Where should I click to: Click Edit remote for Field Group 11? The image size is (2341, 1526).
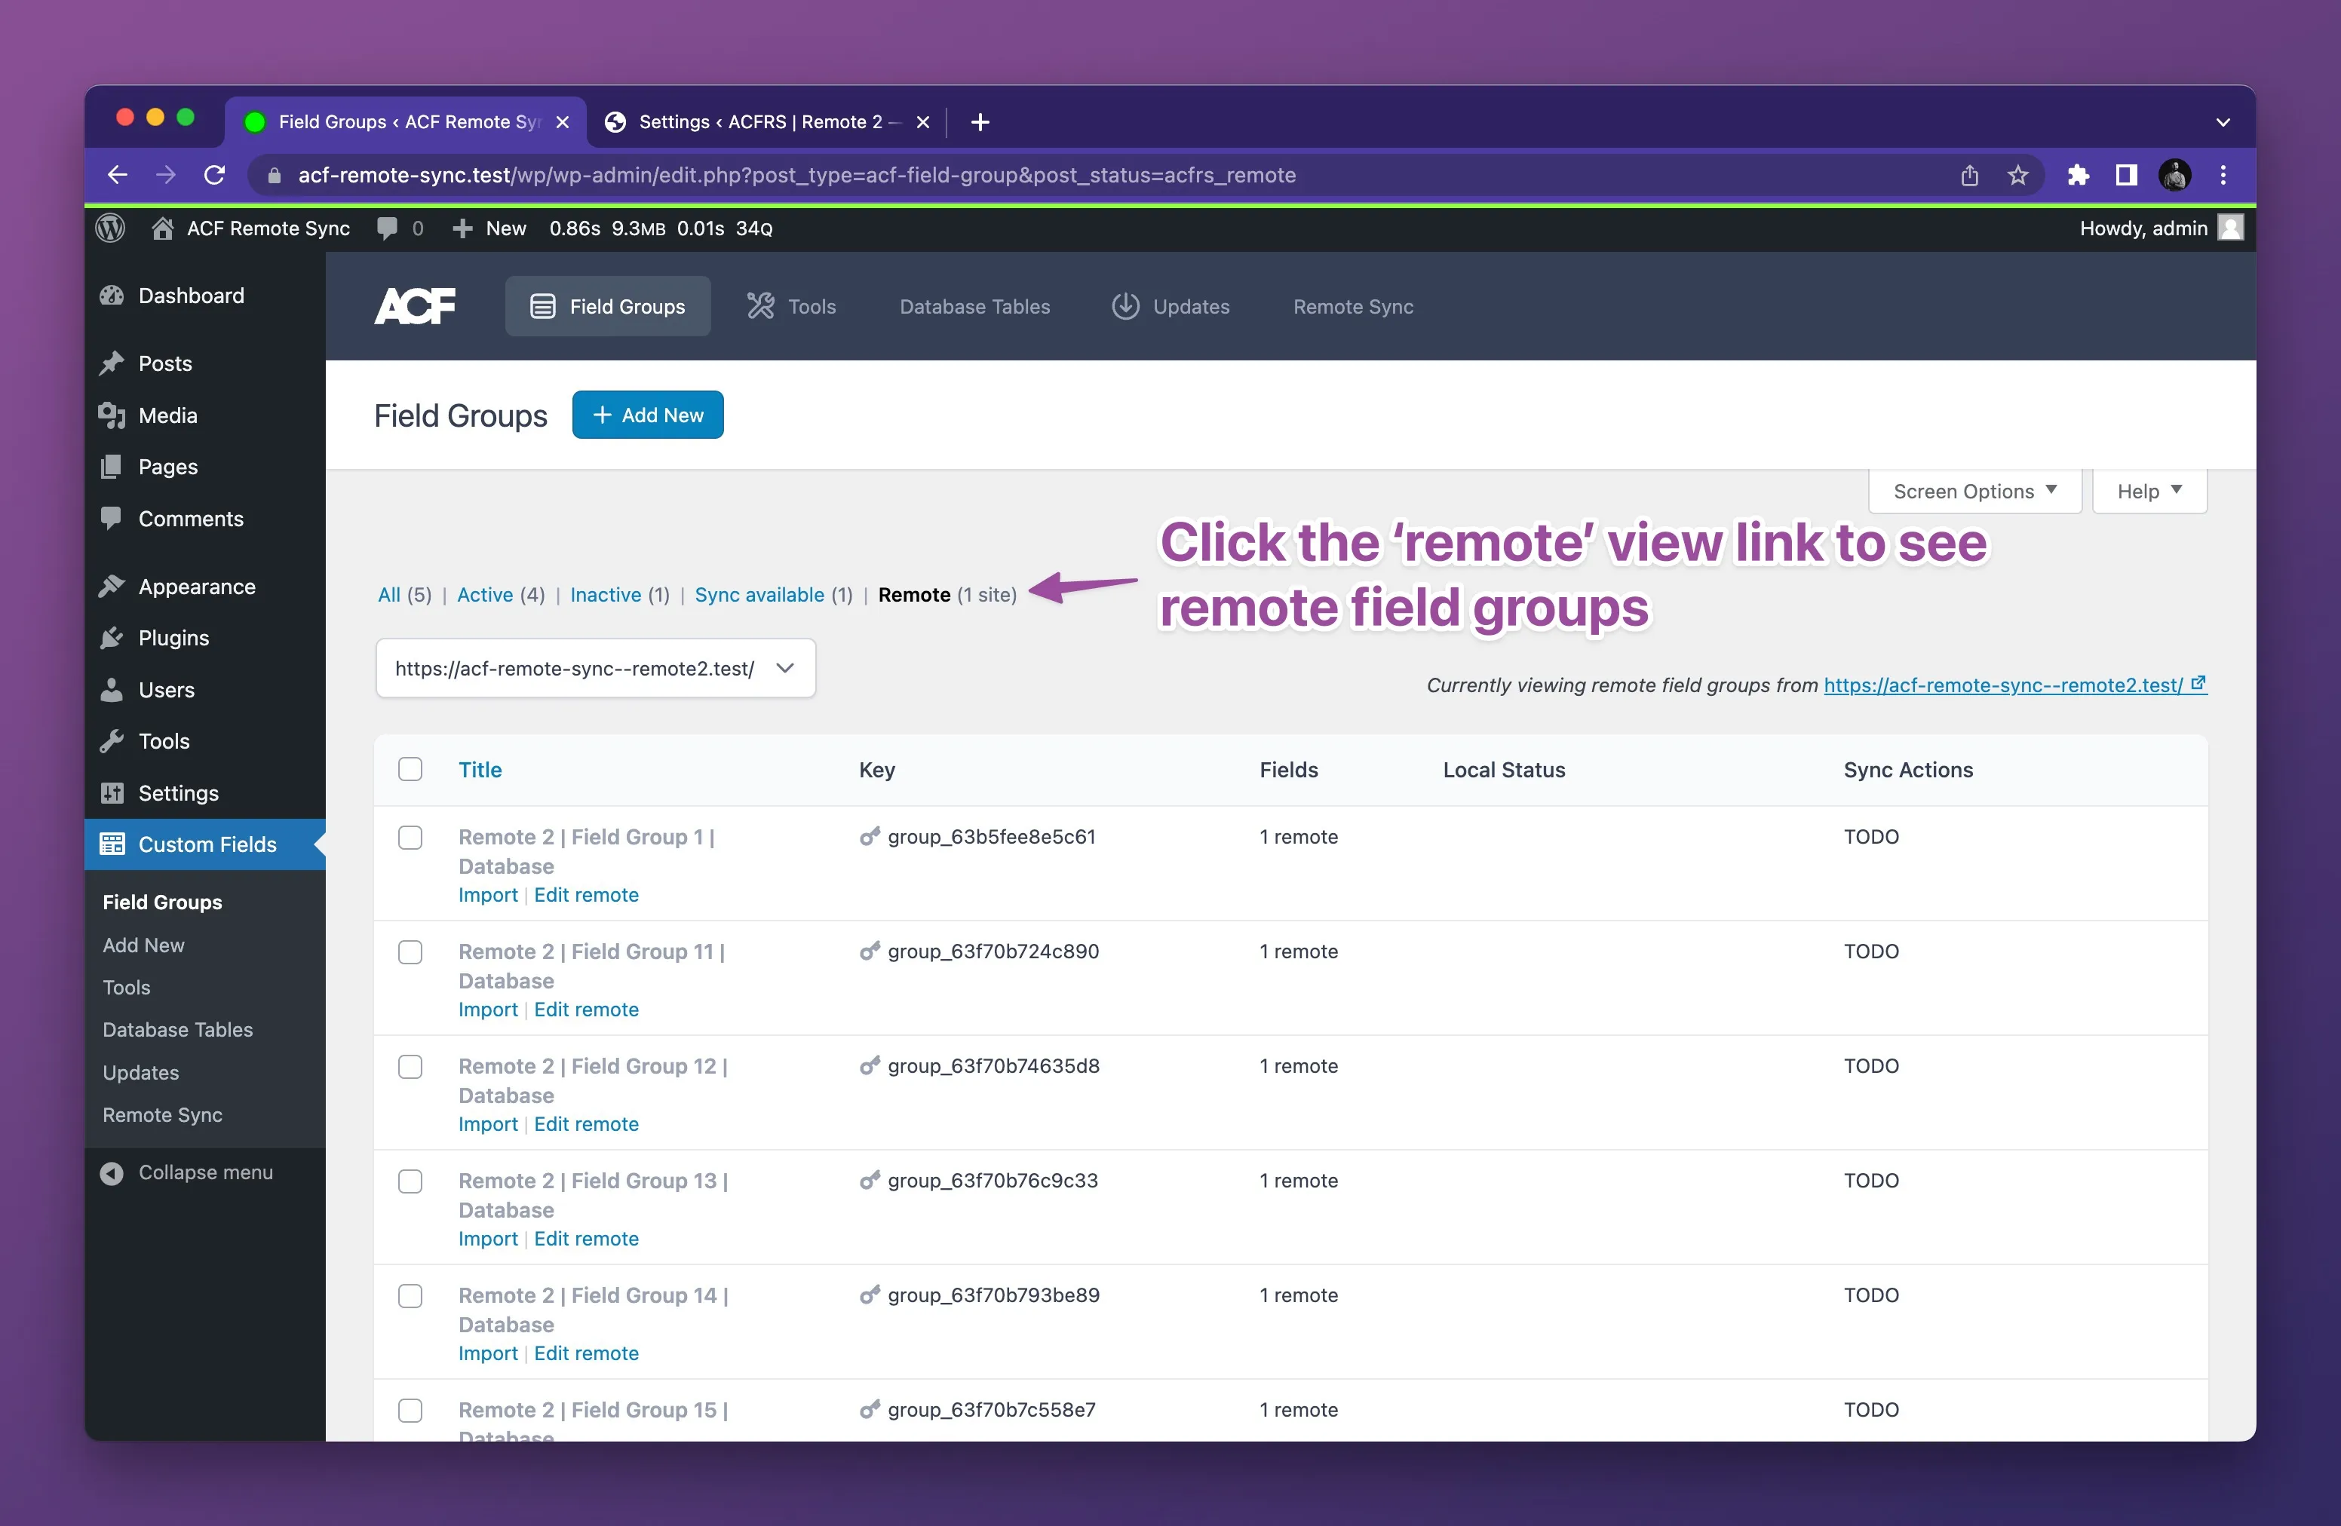click(x=586, y=1009)
